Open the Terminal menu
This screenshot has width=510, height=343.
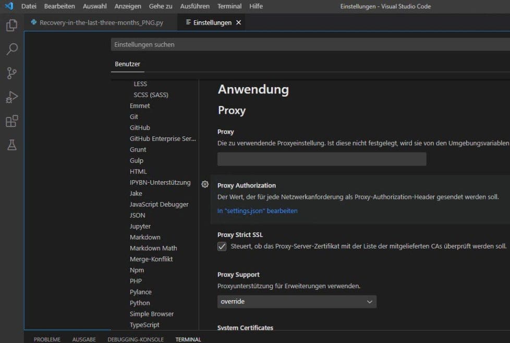[x=229, y=6]
